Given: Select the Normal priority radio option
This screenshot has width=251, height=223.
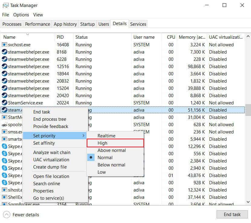Looking at the screenshot, I should click(115, 158).
